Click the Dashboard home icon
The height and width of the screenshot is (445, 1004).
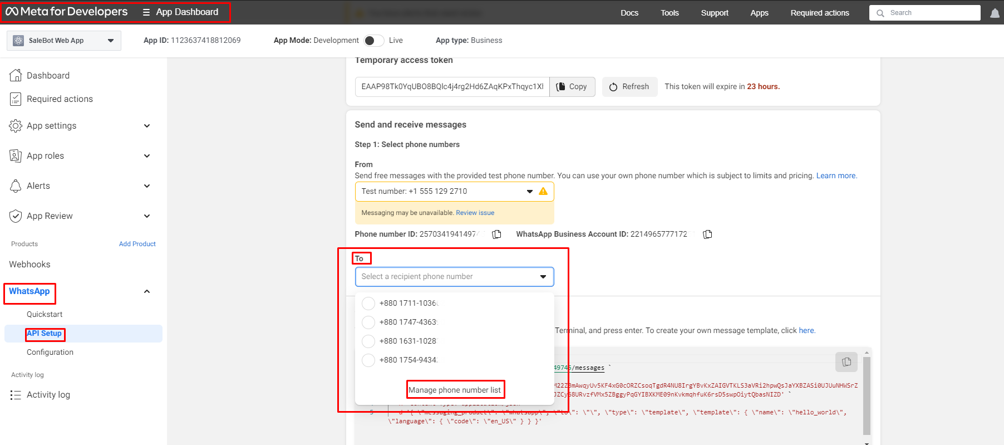(x=16, y=75)
